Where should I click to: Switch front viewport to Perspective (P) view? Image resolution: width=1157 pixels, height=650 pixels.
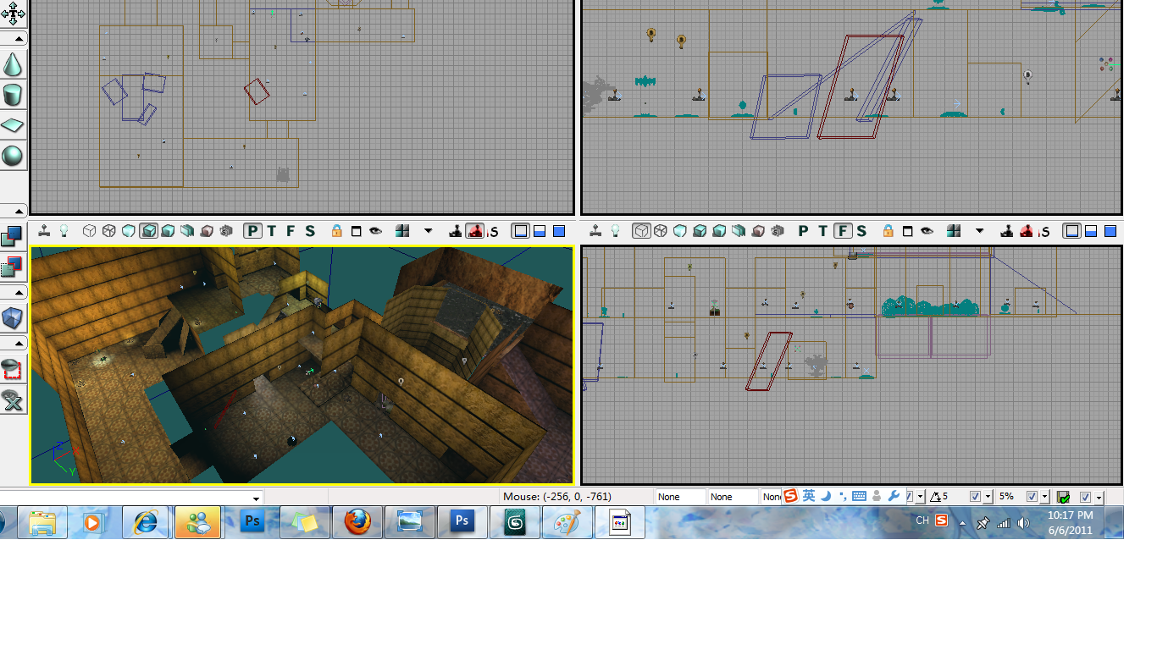click(804, 231)
